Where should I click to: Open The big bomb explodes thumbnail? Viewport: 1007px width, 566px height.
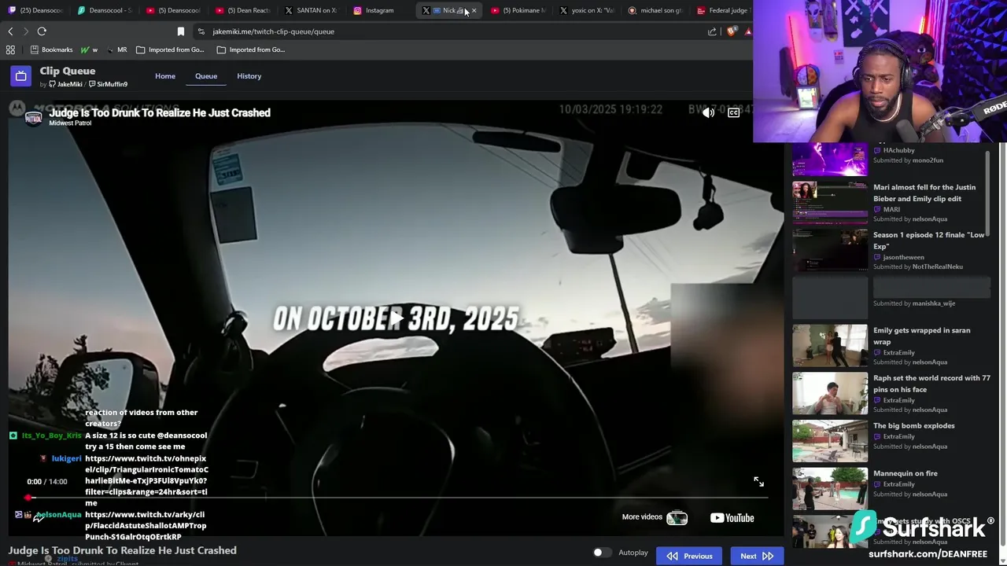tap(830, 440)
